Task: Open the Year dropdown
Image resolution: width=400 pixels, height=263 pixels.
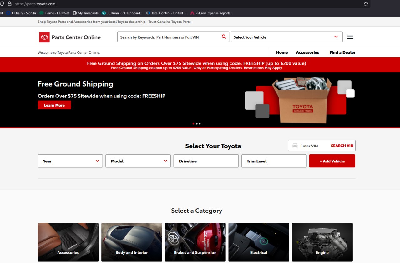Action: point(70,161)
